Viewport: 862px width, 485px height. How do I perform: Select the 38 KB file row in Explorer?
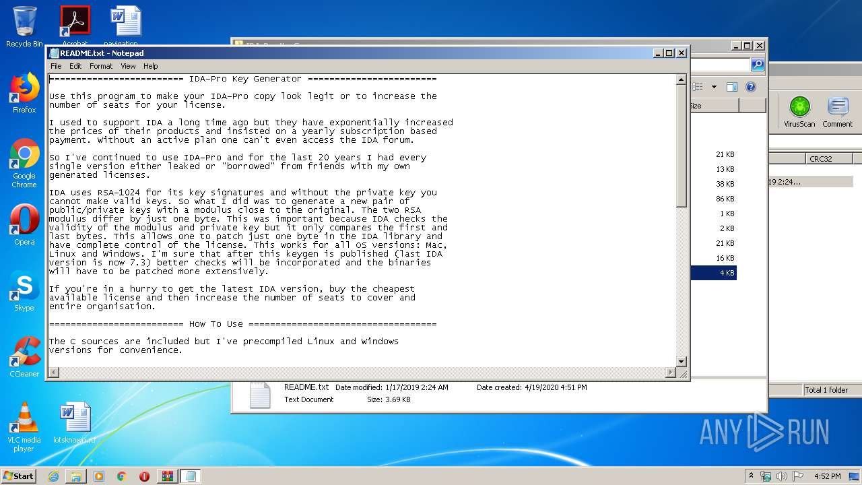pos(713,184)
